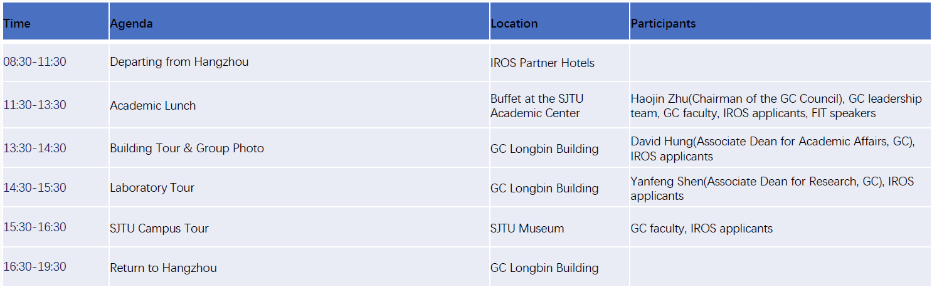
Task: Select the Academic Lunch agenda cell
Action: [x=153, y=106]
